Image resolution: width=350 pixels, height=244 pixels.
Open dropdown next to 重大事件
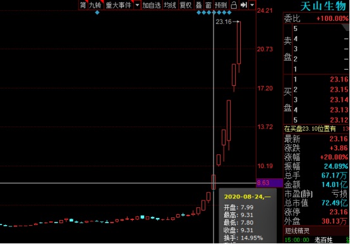[137, 5]
